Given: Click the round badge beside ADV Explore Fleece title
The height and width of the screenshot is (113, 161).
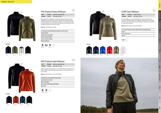Looking at the screenshot, I should coord(74,10).
